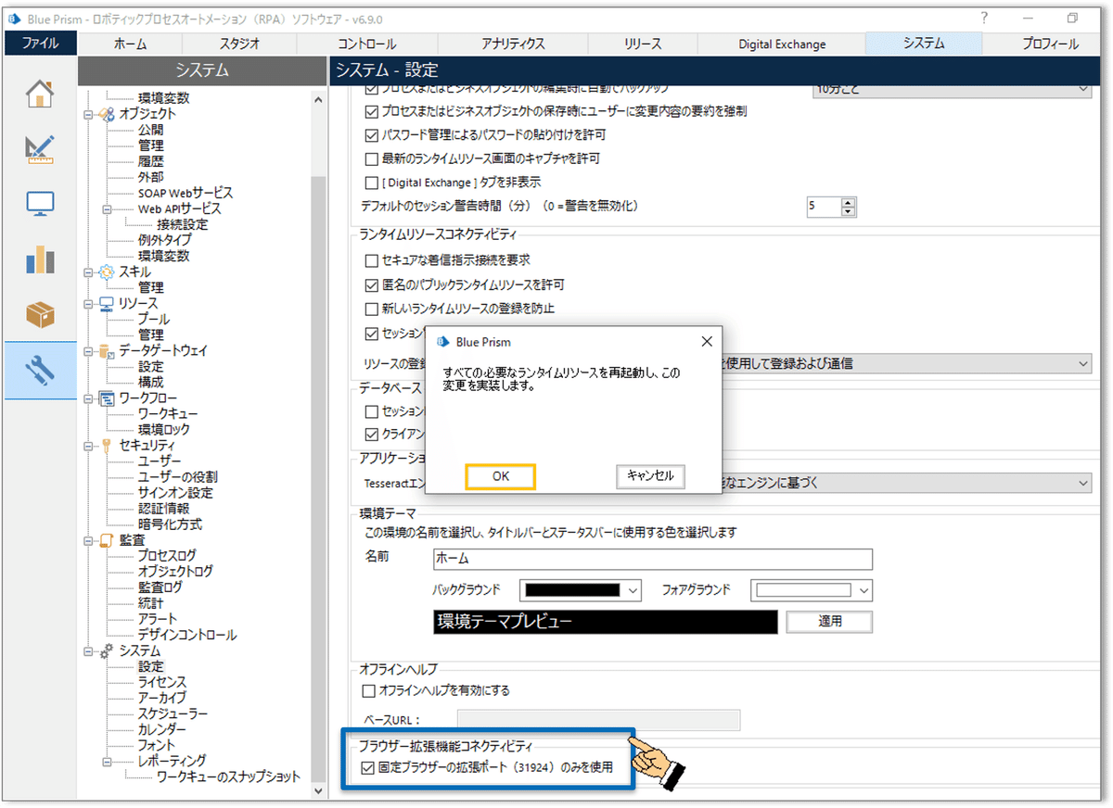Open the Analytics bar chart sidebar icon
Screen dimensions: 1113x808
(40, 259)
